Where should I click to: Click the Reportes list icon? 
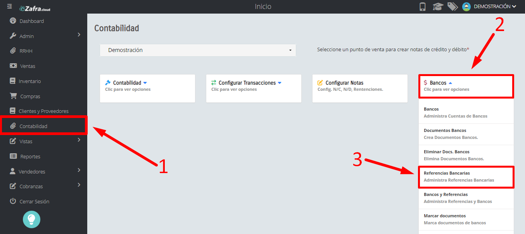[13, 156]
